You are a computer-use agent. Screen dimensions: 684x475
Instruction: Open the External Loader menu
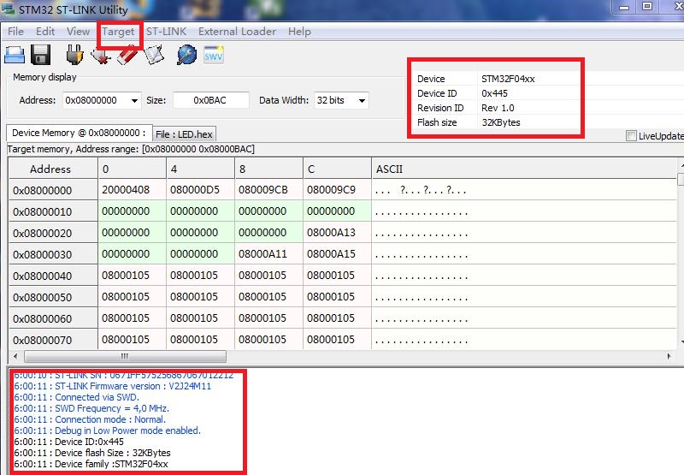[237, 32]
